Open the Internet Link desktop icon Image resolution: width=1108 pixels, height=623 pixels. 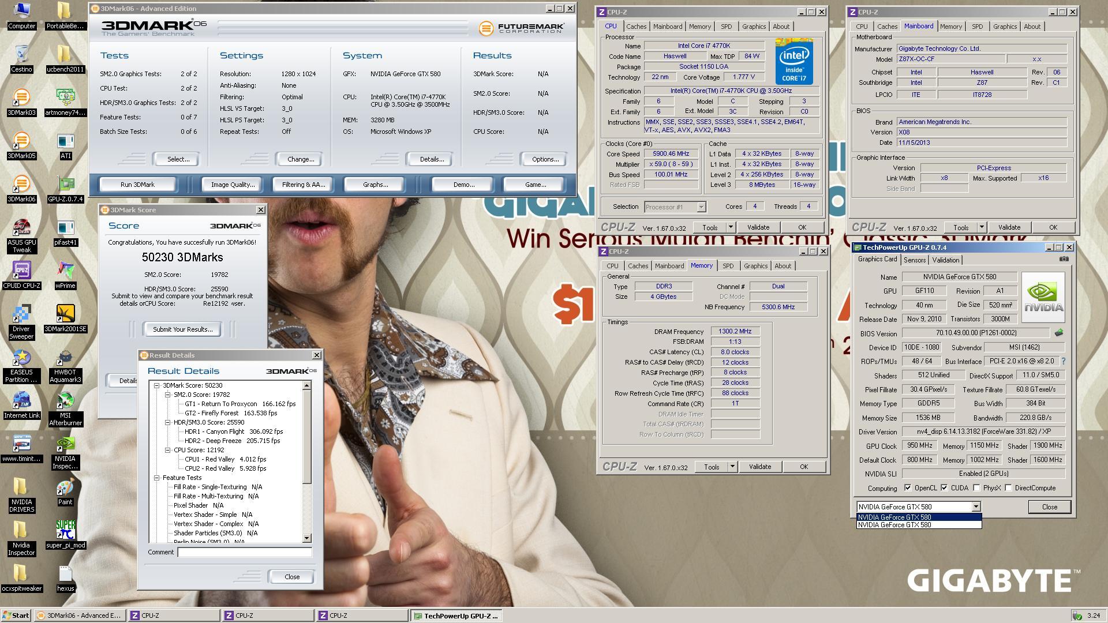[x=21, y=405]
